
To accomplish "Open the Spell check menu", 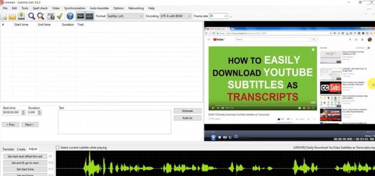I will 40,8.
